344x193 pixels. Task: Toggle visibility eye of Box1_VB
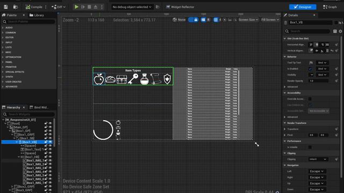tap(50, 142)
